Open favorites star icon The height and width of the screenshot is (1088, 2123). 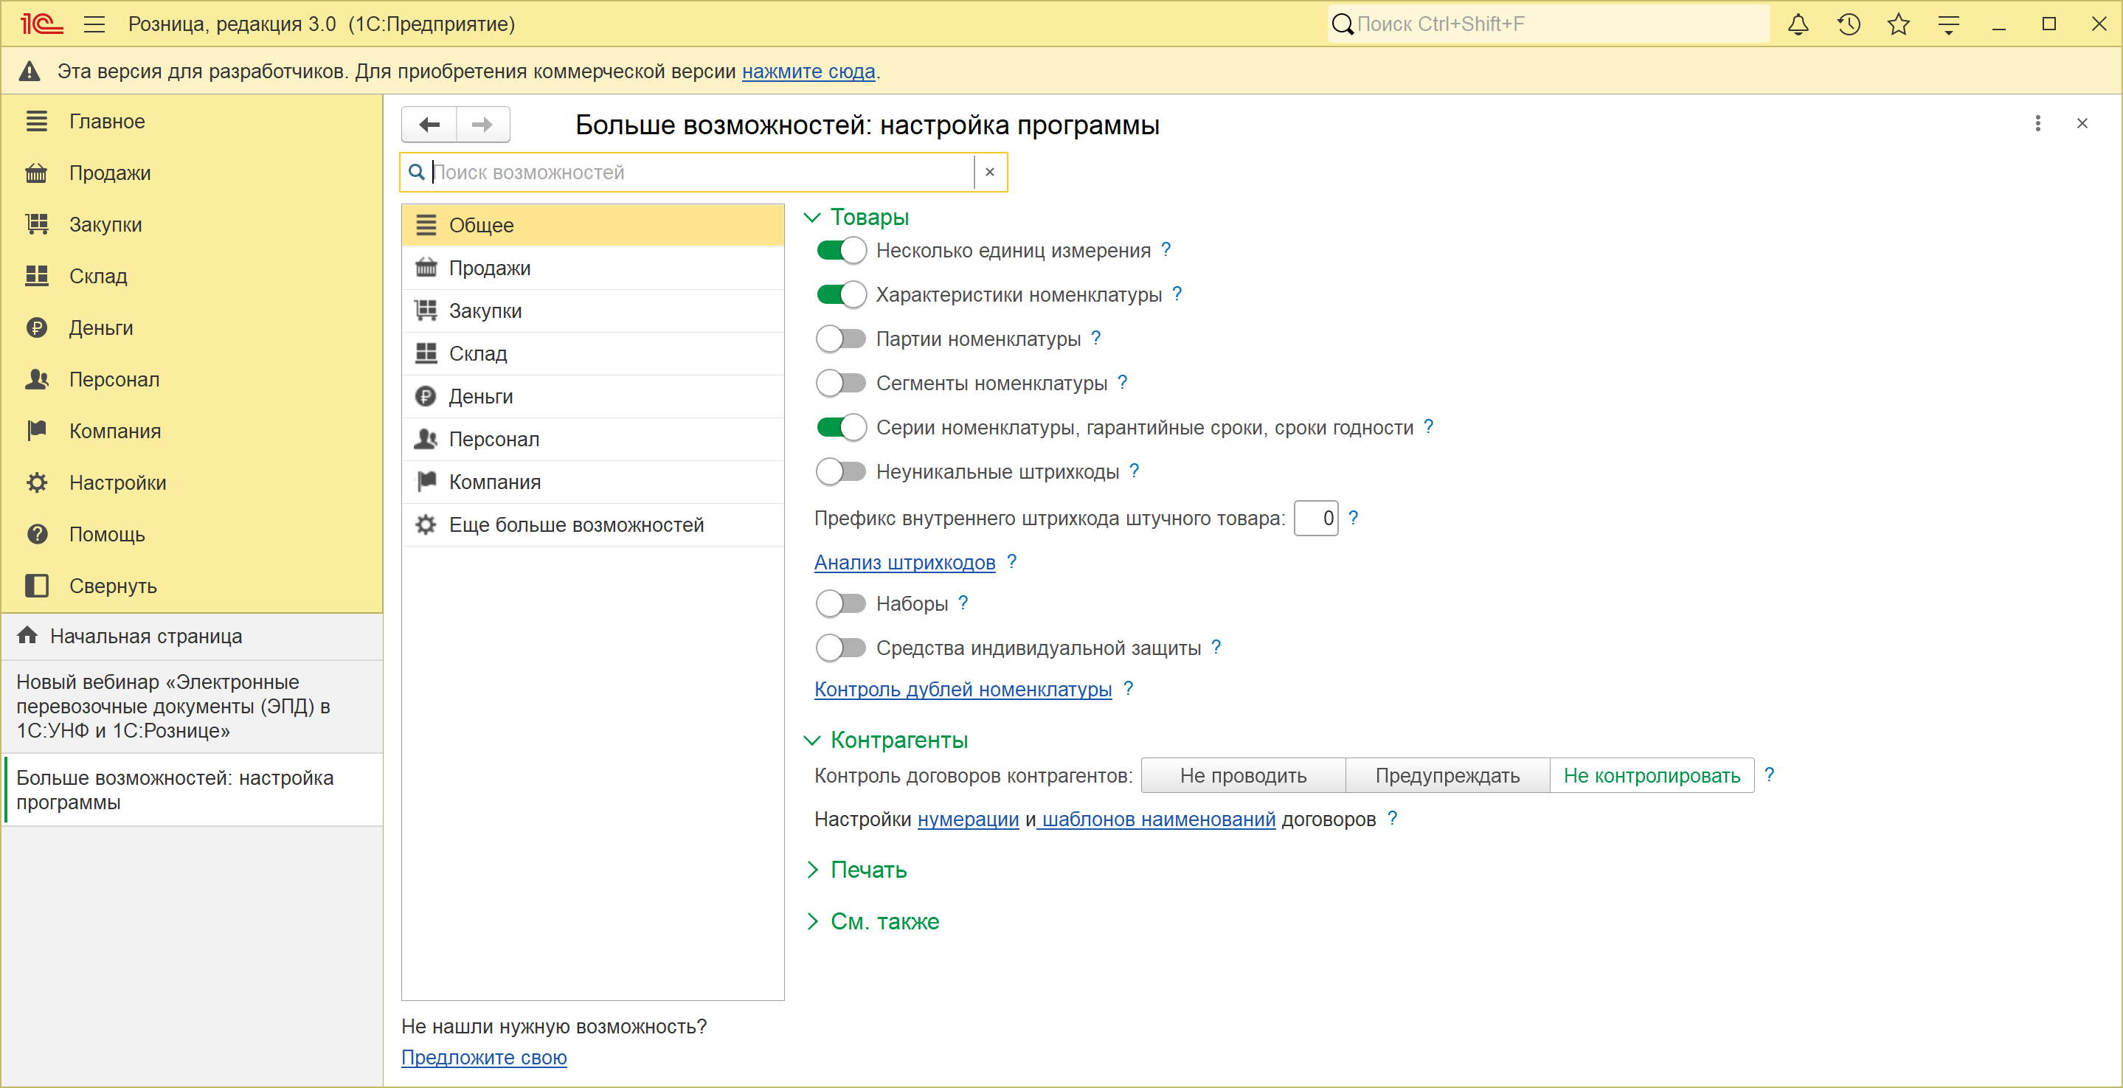click(1899, 24)
